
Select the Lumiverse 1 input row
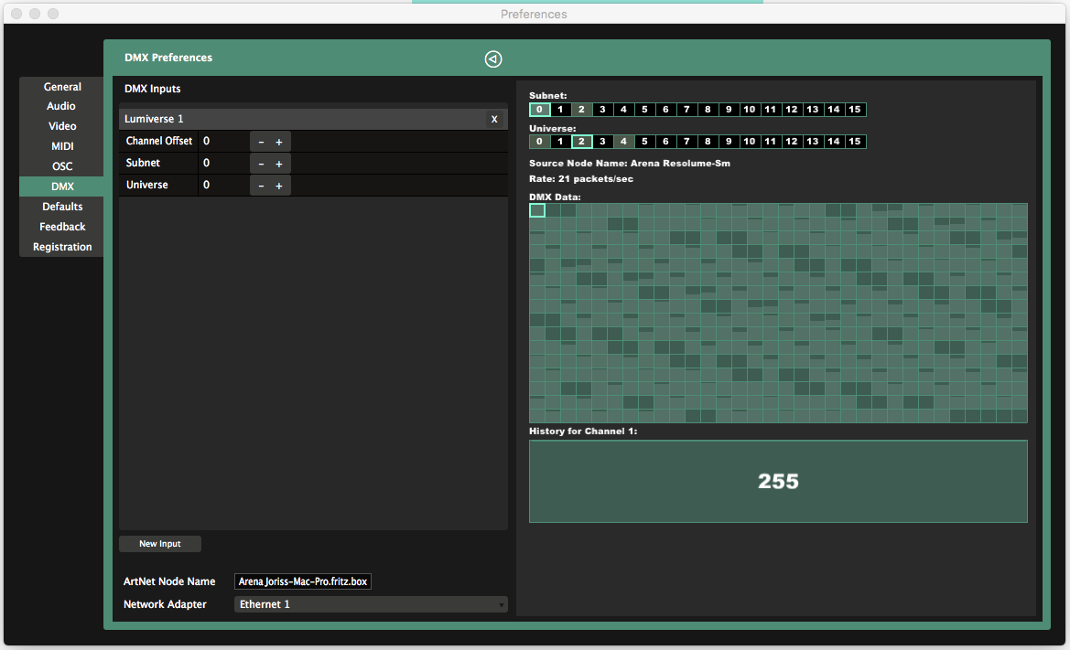pos(313,119)
